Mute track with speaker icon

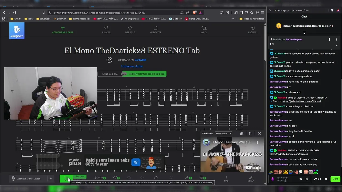[142, 178]
